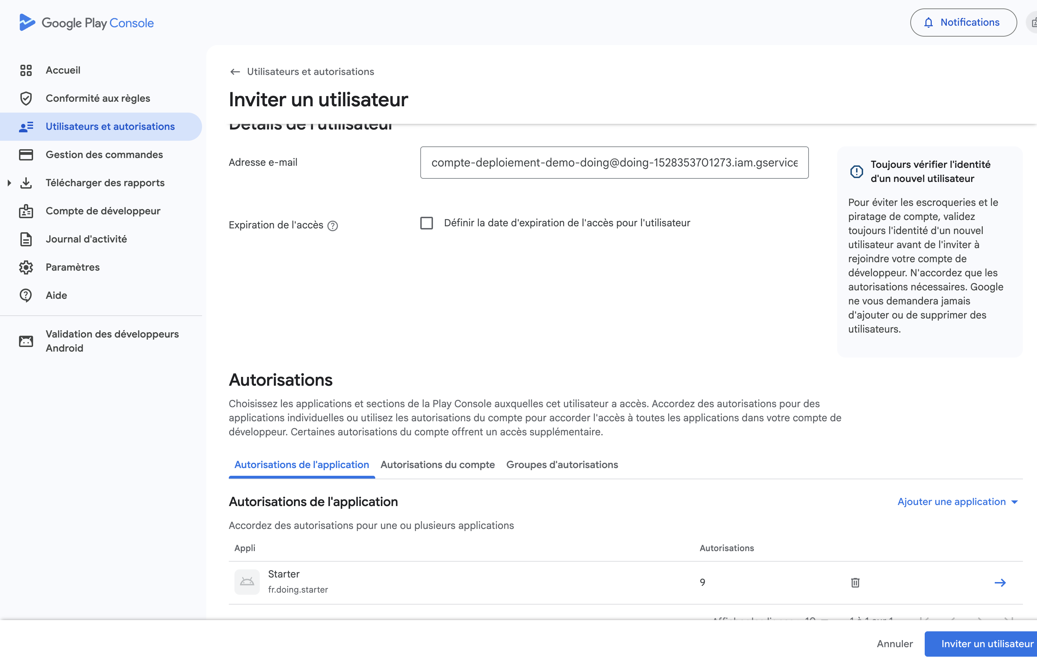Click the Google Play Console logo
Image resolution: width=1037 pixels, height=663 pixels.
point(87,23)
